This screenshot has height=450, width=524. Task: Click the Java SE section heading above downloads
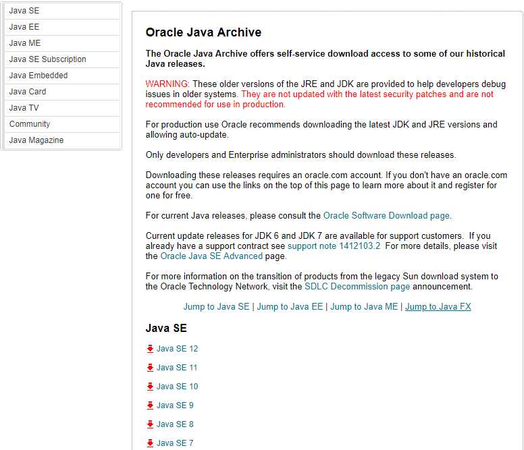point(166,328)
